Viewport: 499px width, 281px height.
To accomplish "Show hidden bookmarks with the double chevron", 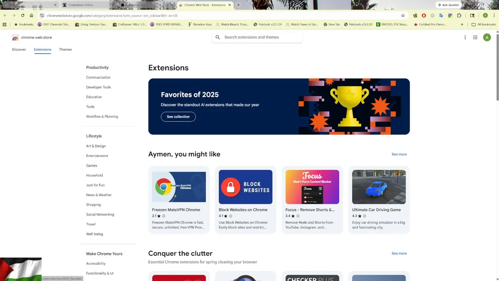I will click(x=462, y=24).
